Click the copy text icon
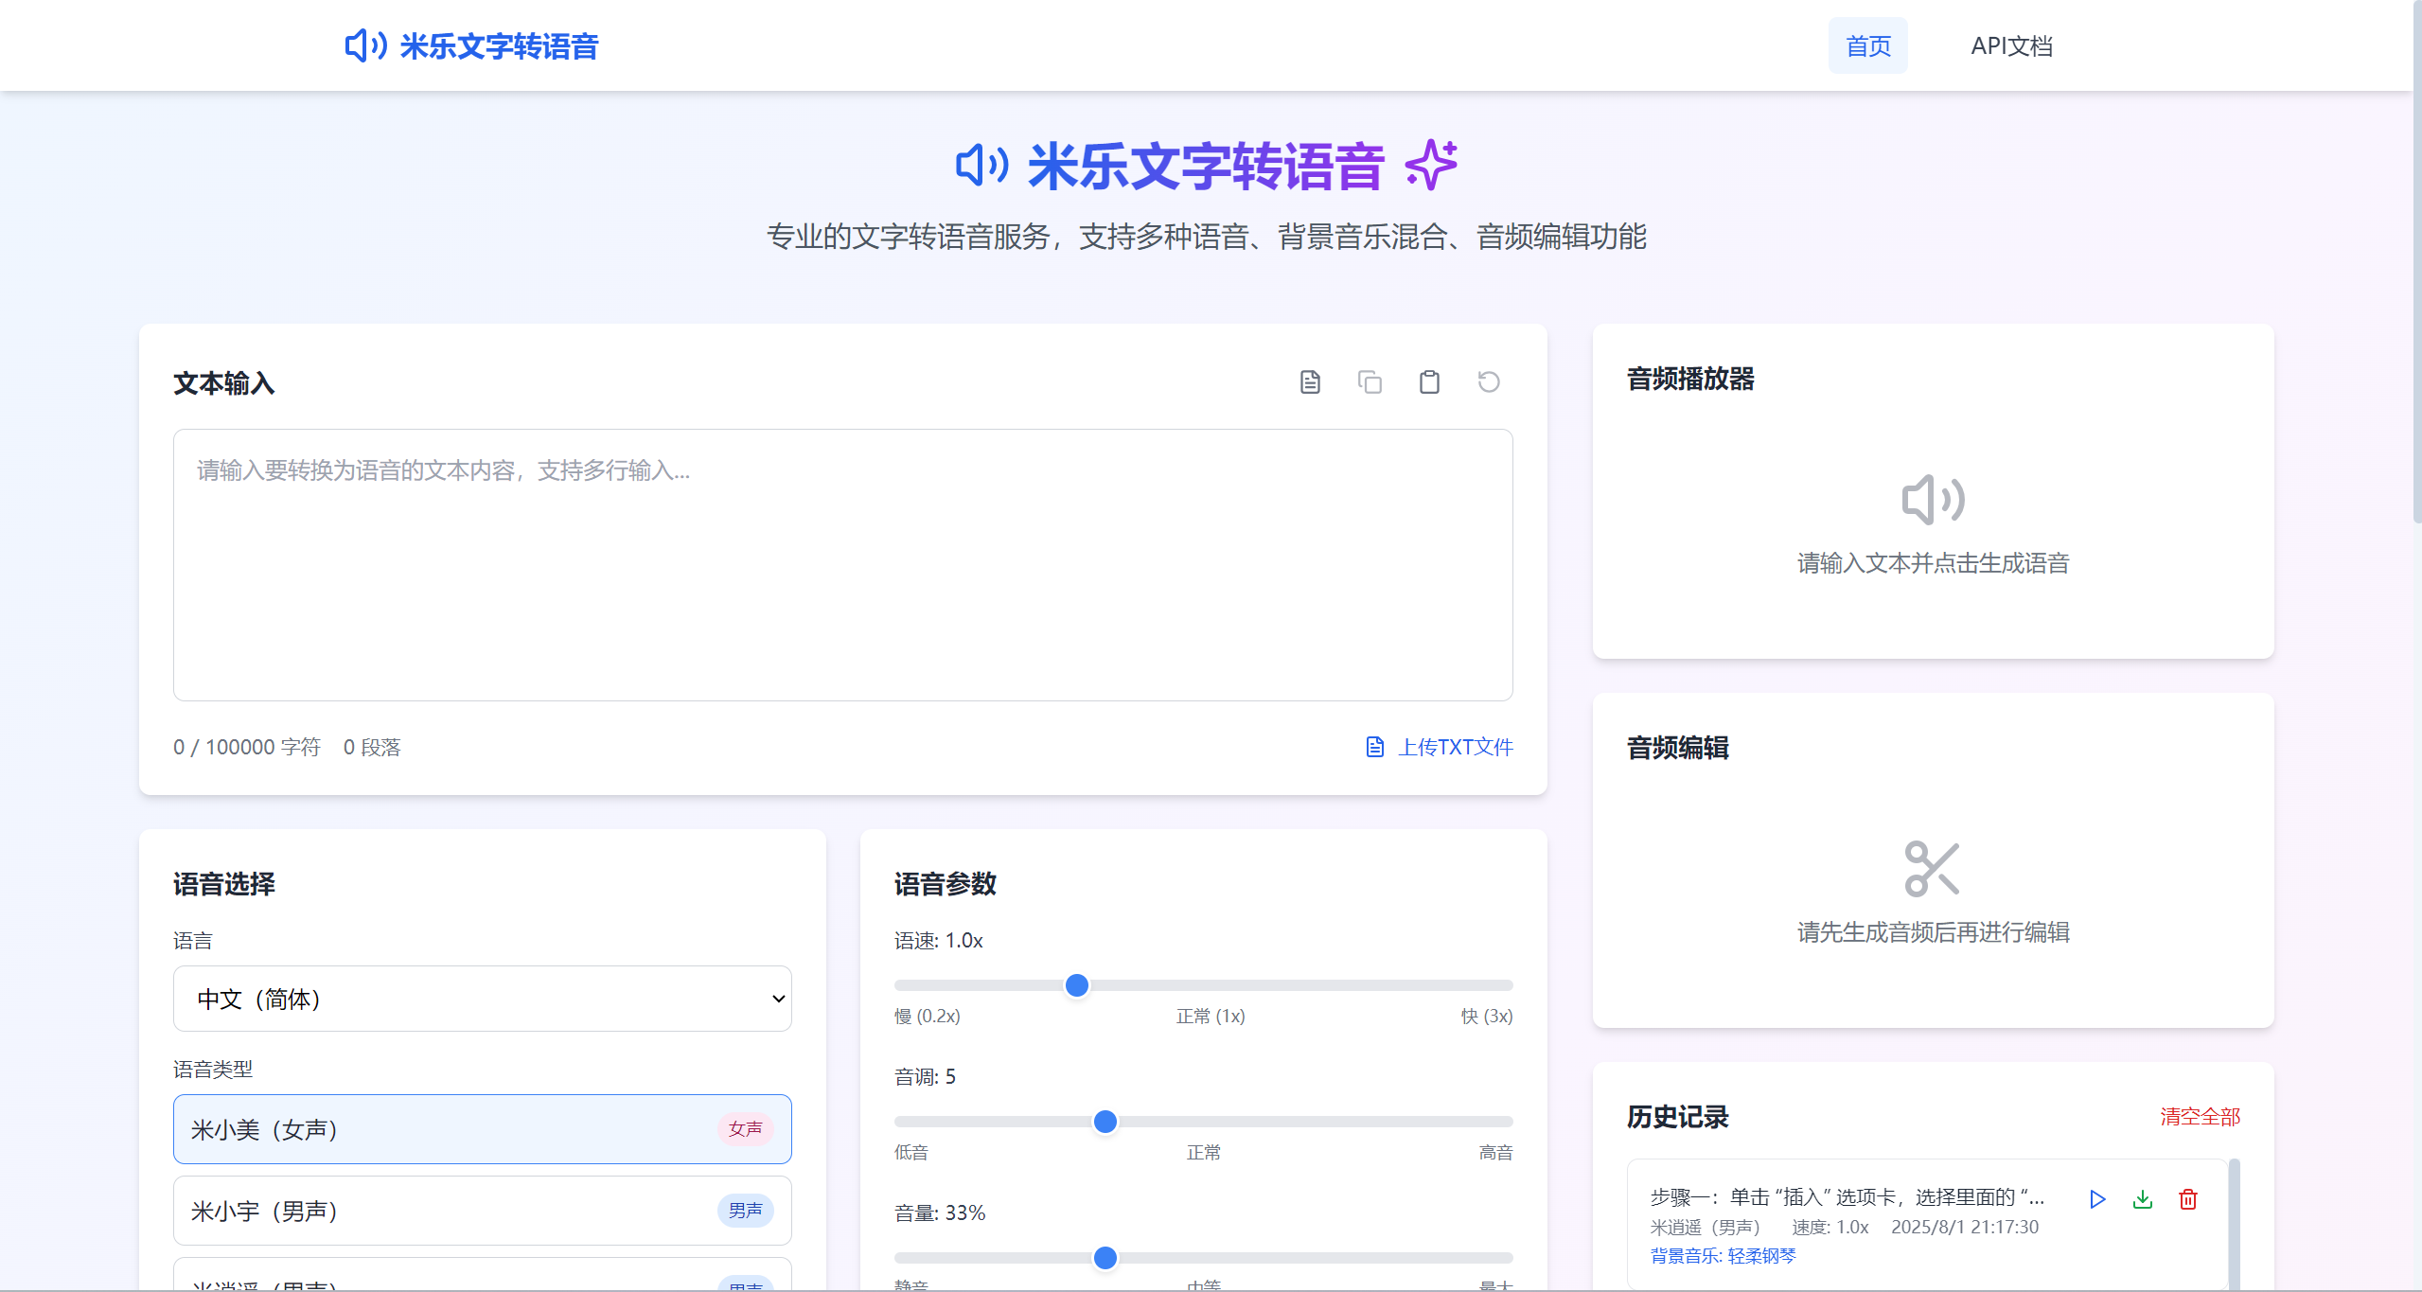Image resolution: width=2422 pixels, height=1292 pixels. tap(1370, 382)
